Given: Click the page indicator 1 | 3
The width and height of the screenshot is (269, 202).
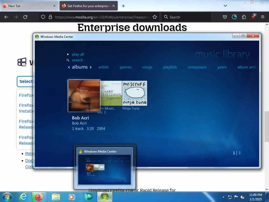Looking at the screenshot, I should coord(237,153).
